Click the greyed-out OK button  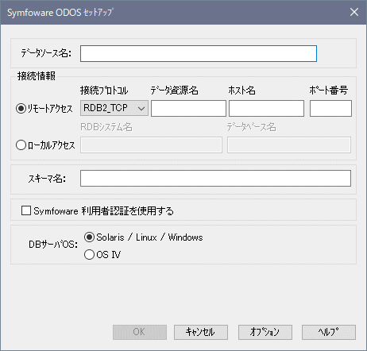click(x=140, y=332)
